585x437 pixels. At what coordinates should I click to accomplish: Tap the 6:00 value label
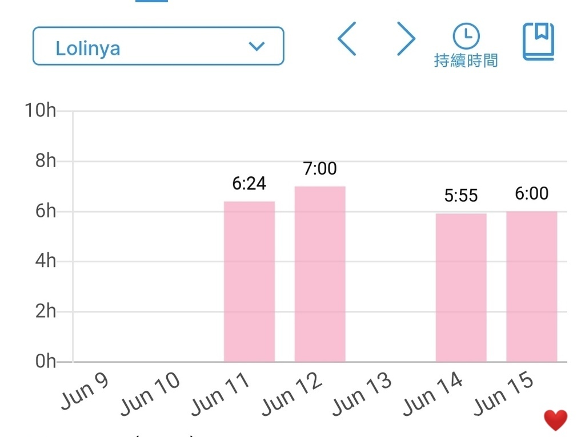531,194
